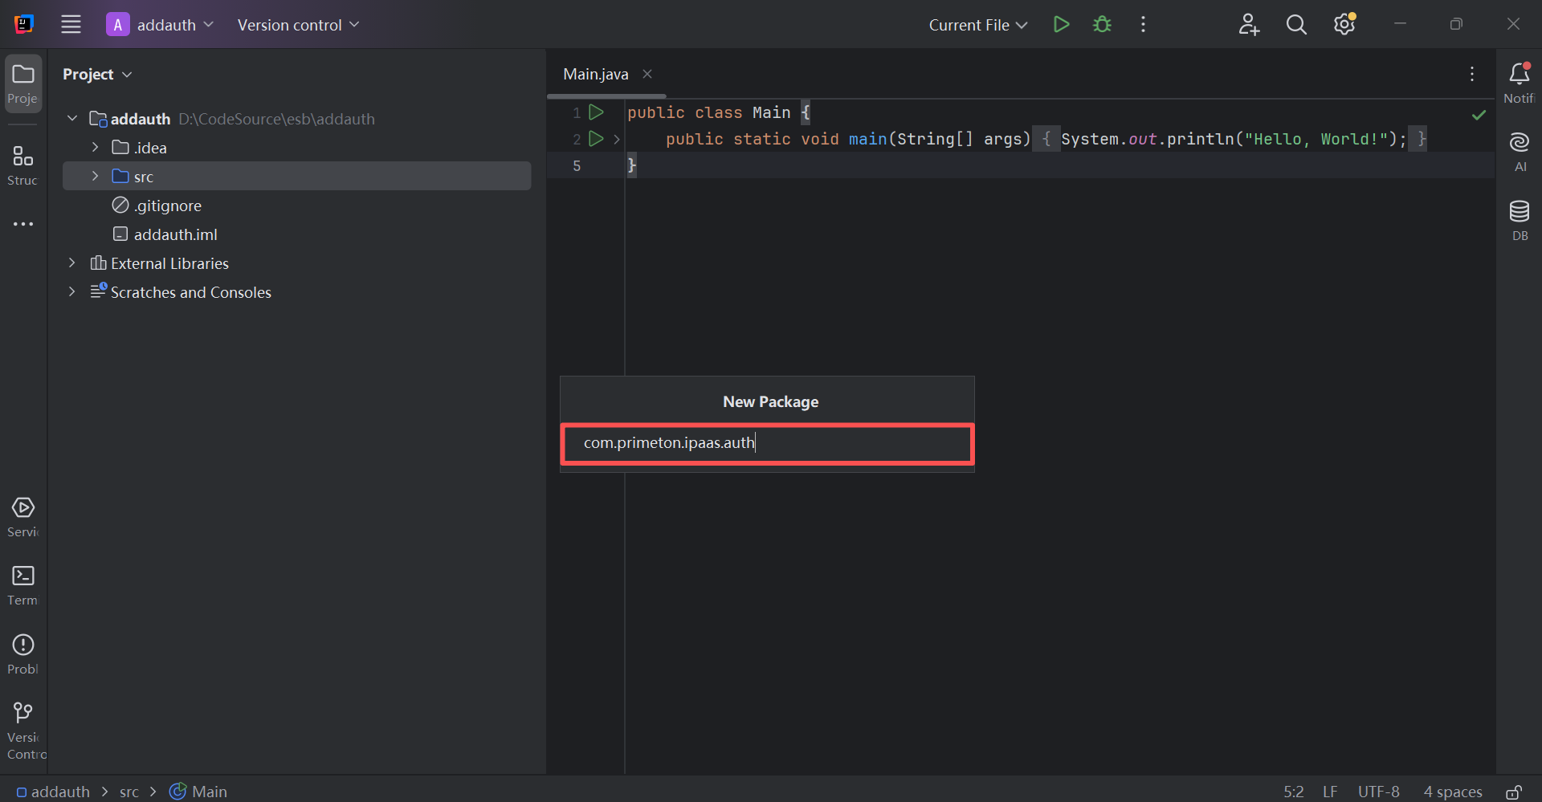Image resolution: width=1542 pixels, height=802 pixels.
Task: Expand the External Libraries node
Action: (72, 263)
